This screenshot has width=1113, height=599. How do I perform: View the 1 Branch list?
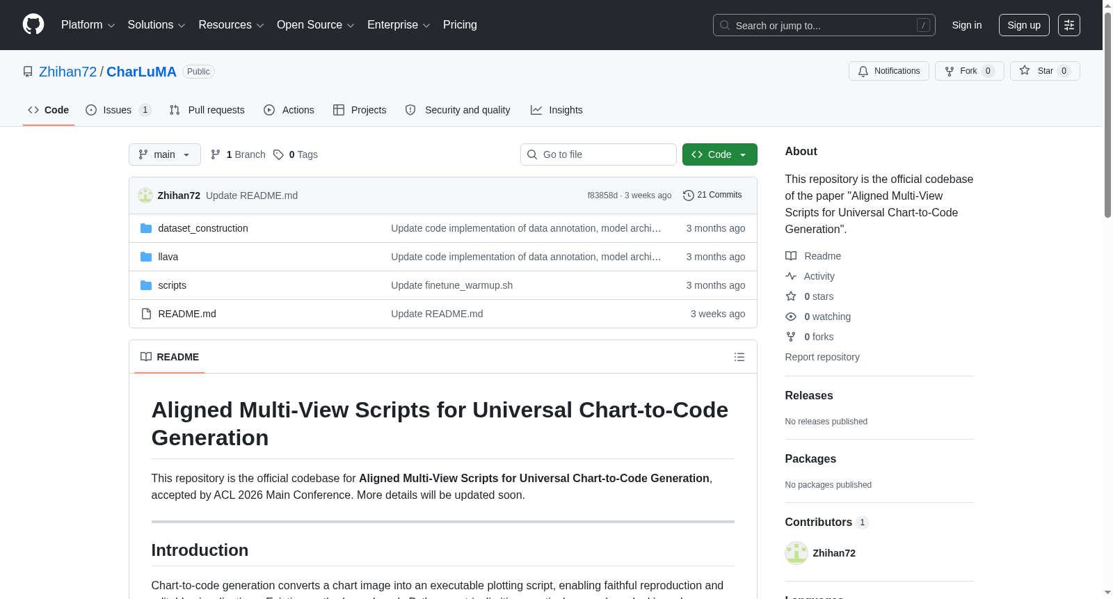[x=238, y=154]
